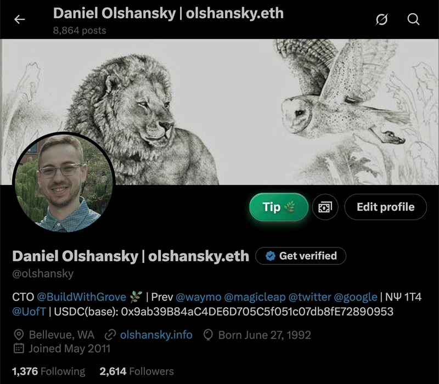439x384 pixels.
Task: Click the blue verified badge icon
Action: (270, 256)
